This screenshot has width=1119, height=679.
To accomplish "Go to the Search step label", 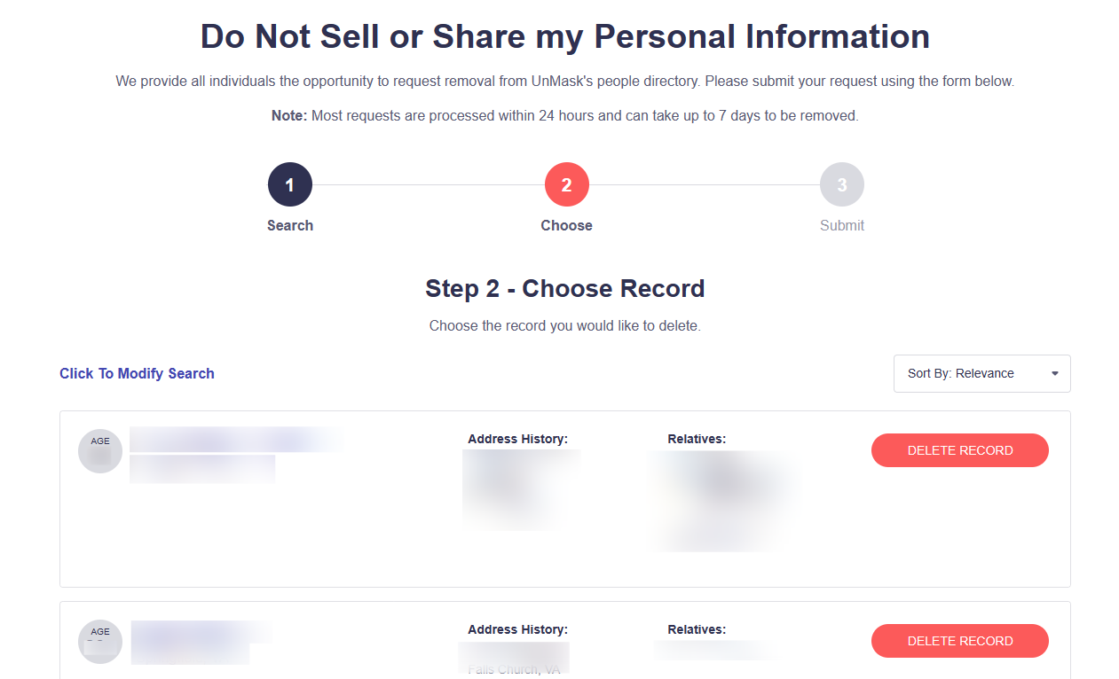I will (x=290, y=225).
